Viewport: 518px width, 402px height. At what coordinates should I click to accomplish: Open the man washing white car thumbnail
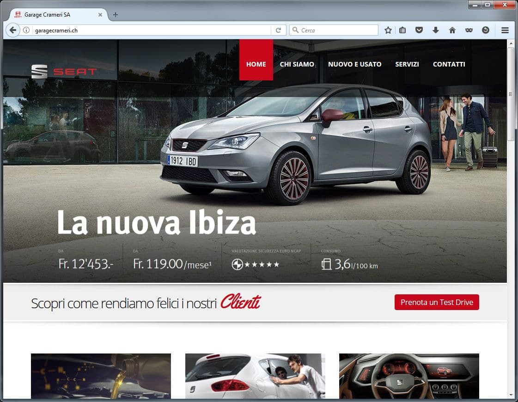point(255,376)
